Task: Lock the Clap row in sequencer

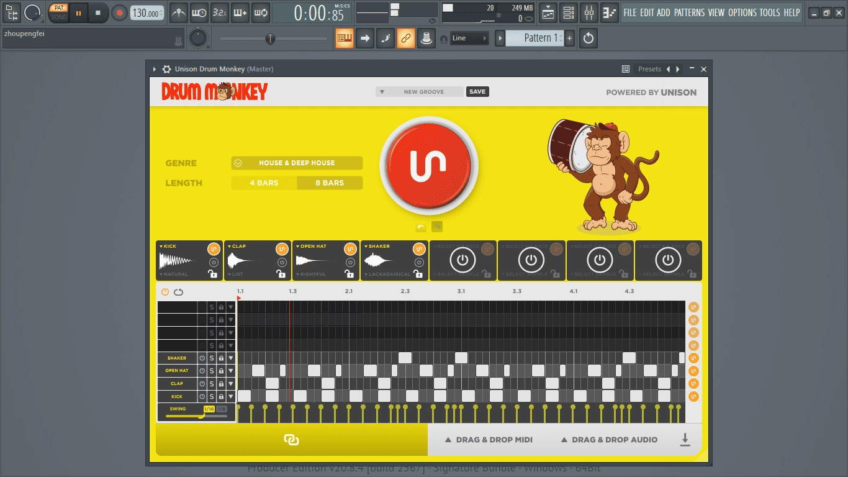Action: click(x=221, y=384)
